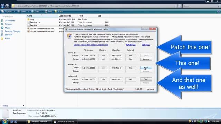Sort files by Size column header
The width and height of the screenshot is (221, 124).
click(x=103, y=16)
